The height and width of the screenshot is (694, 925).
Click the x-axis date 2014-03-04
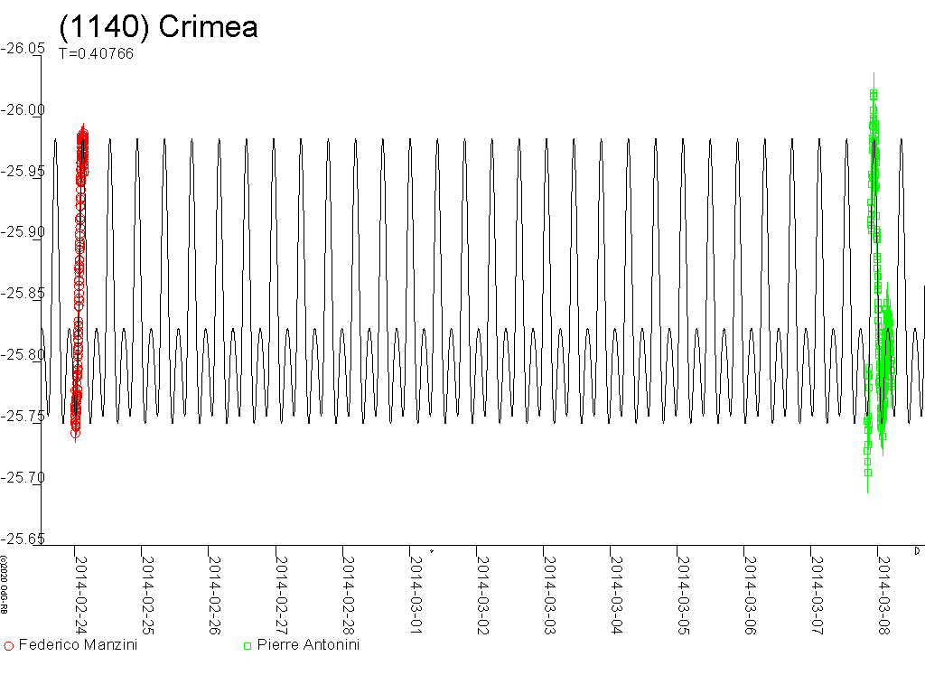click(616, 595)
